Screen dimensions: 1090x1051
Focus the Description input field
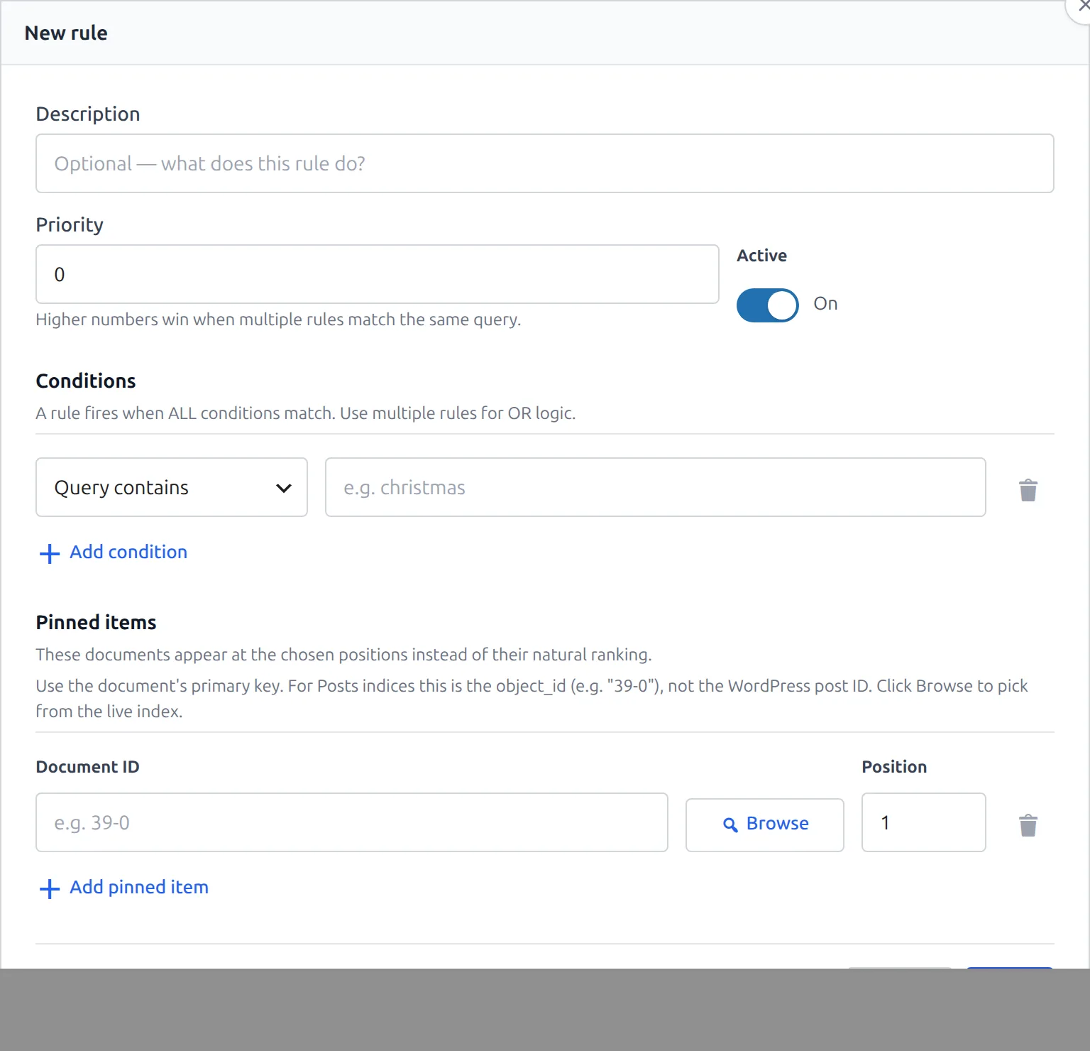545,163
